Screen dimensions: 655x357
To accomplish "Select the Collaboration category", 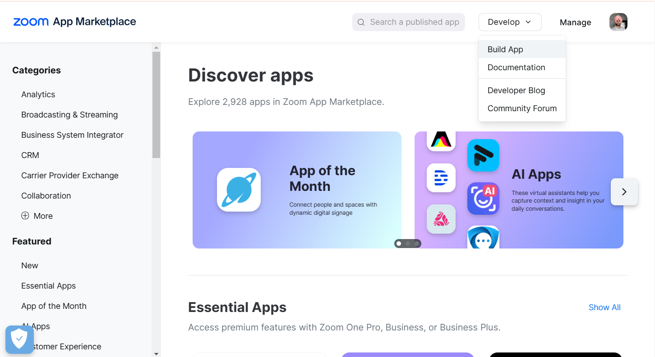I will click(46, 196).
